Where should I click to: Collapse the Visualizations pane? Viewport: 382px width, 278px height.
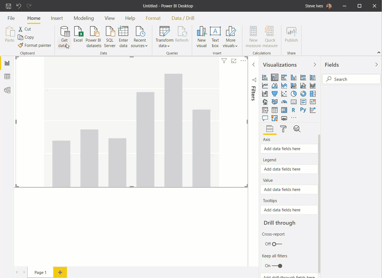[315, 64]
